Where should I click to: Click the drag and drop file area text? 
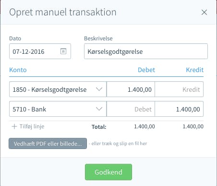[118, 144]
